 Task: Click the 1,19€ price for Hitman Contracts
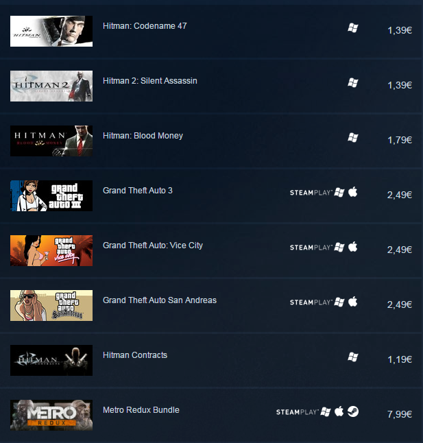(x=400, y=359)
